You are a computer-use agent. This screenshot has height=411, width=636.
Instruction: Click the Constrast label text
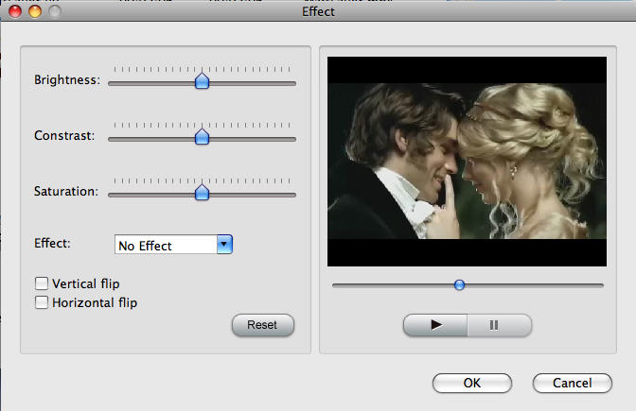click(x=64, y=135)
